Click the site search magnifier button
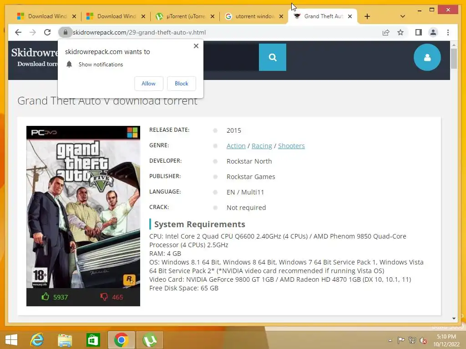The height and width of the screenshot is (349, 466). click(x=273, y=57)
